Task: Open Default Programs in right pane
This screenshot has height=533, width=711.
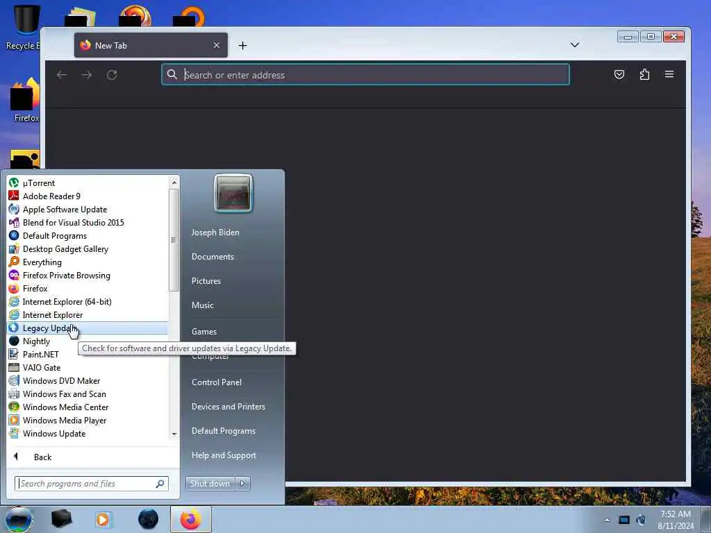Action: [x=223, y=431]
